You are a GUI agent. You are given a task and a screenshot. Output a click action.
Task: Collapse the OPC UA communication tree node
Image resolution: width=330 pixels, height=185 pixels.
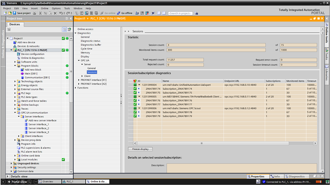click(x=15, y=112)
